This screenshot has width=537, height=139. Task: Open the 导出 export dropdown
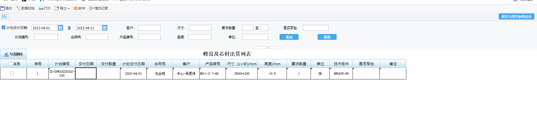pyautogui.click(x=62, y=8)
